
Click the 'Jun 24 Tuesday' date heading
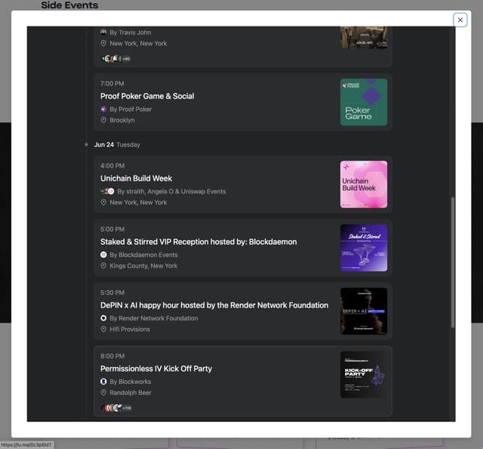click(x=117, y=144)
